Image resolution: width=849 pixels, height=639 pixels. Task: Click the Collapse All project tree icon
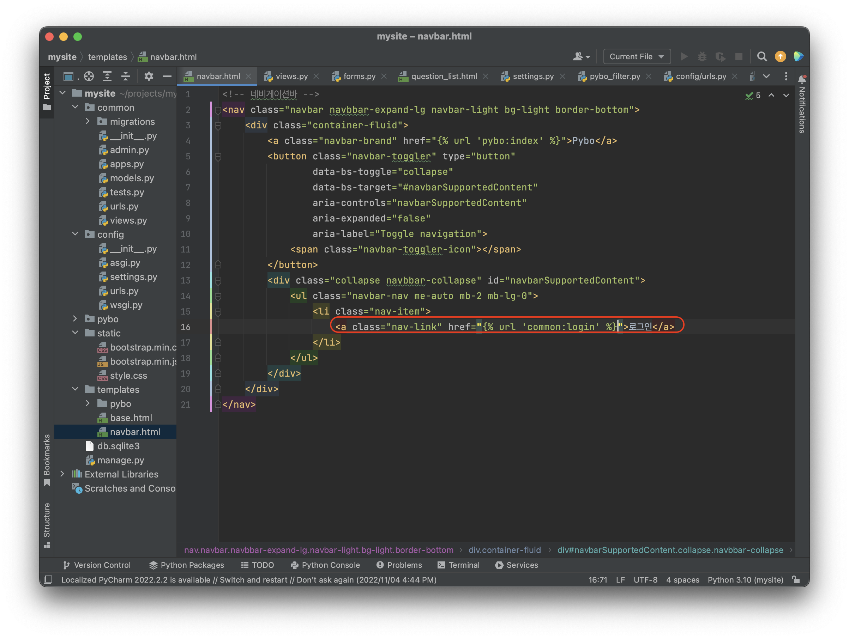(126, 76)
